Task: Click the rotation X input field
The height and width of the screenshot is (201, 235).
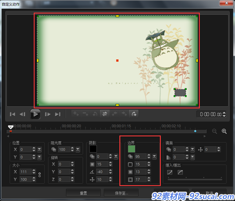Action: pos(64,164)
